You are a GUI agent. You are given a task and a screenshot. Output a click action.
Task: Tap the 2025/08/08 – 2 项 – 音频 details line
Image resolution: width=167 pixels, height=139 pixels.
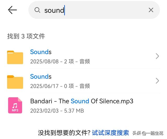point(60,61)
